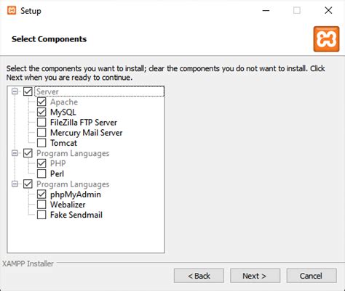Uncheck the phpMyAdmin component

coord(41,194)
